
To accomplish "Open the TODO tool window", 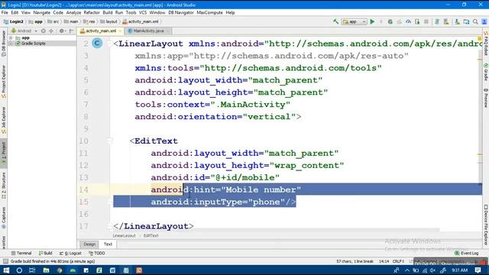I will coord(97,253).
